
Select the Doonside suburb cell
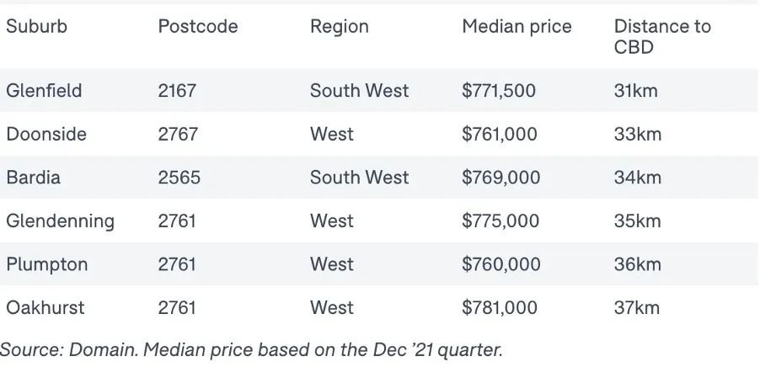tap(46, 134)
